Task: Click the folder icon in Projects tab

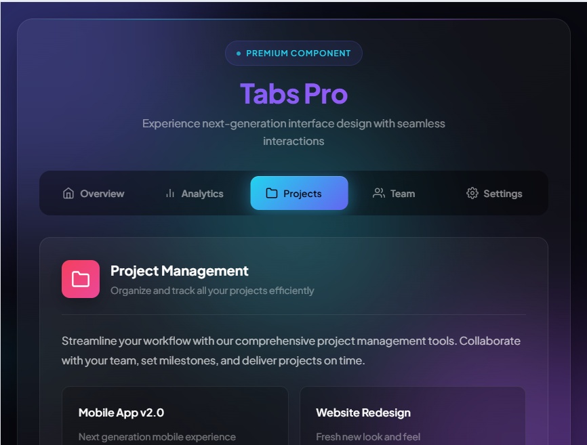Action: point(271,193)
